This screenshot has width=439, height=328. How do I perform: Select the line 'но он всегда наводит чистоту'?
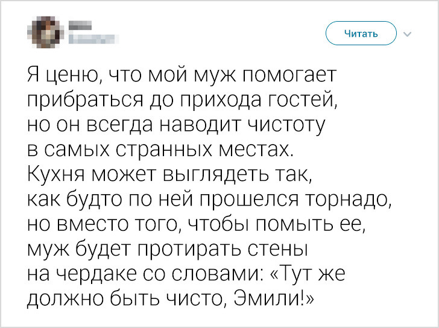[177, 125]
